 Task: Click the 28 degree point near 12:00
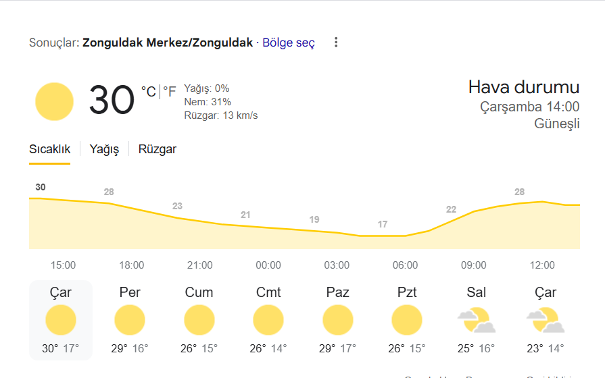519,192
